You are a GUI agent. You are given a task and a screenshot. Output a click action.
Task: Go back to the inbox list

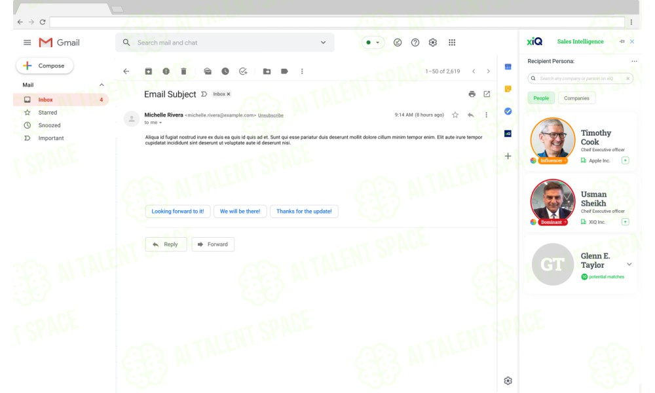pyautogui.click(x=126, y=71)
